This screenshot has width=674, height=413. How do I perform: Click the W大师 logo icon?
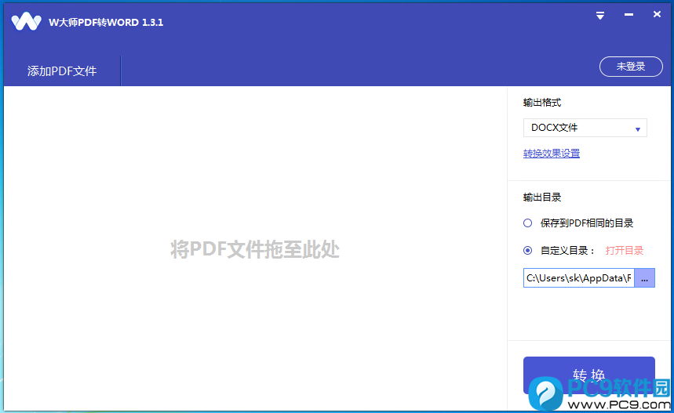click(26, 21)
